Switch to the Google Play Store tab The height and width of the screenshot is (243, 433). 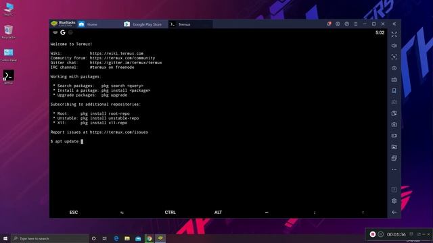145,24
